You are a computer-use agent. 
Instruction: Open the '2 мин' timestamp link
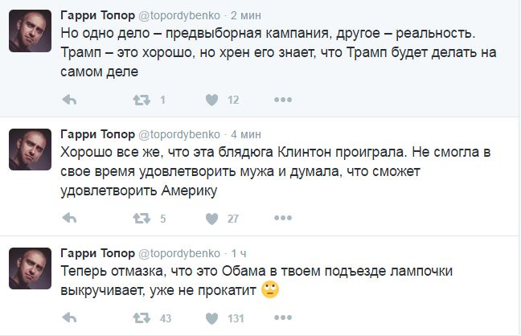click(x=246, y=15)
